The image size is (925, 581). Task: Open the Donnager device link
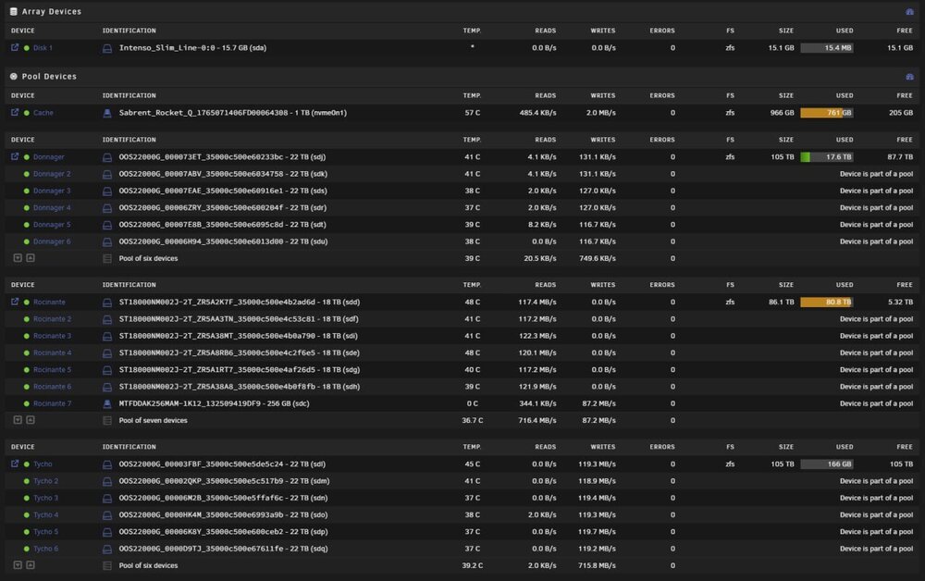[48, 157]
